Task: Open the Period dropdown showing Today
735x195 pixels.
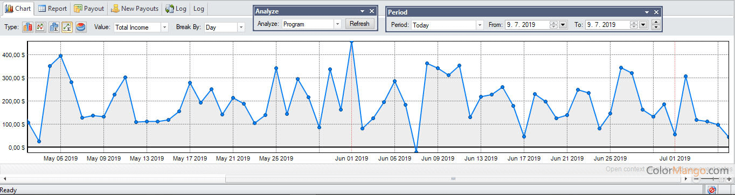Action: pos(447,25)
